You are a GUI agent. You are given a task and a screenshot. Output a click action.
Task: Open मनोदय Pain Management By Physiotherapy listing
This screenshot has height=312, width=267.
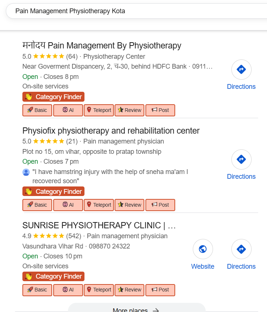[x=102, y=46]
